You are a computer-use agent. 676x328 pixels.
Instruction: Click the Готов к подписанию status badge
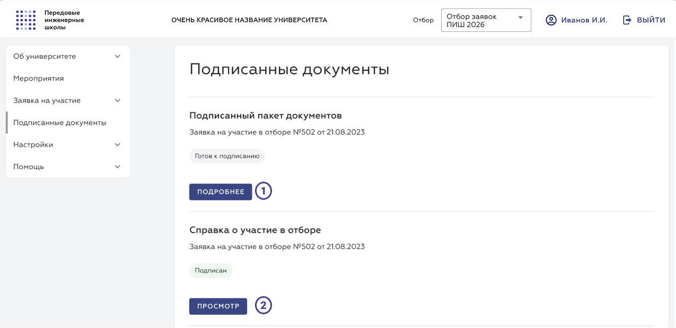(227, 156)
